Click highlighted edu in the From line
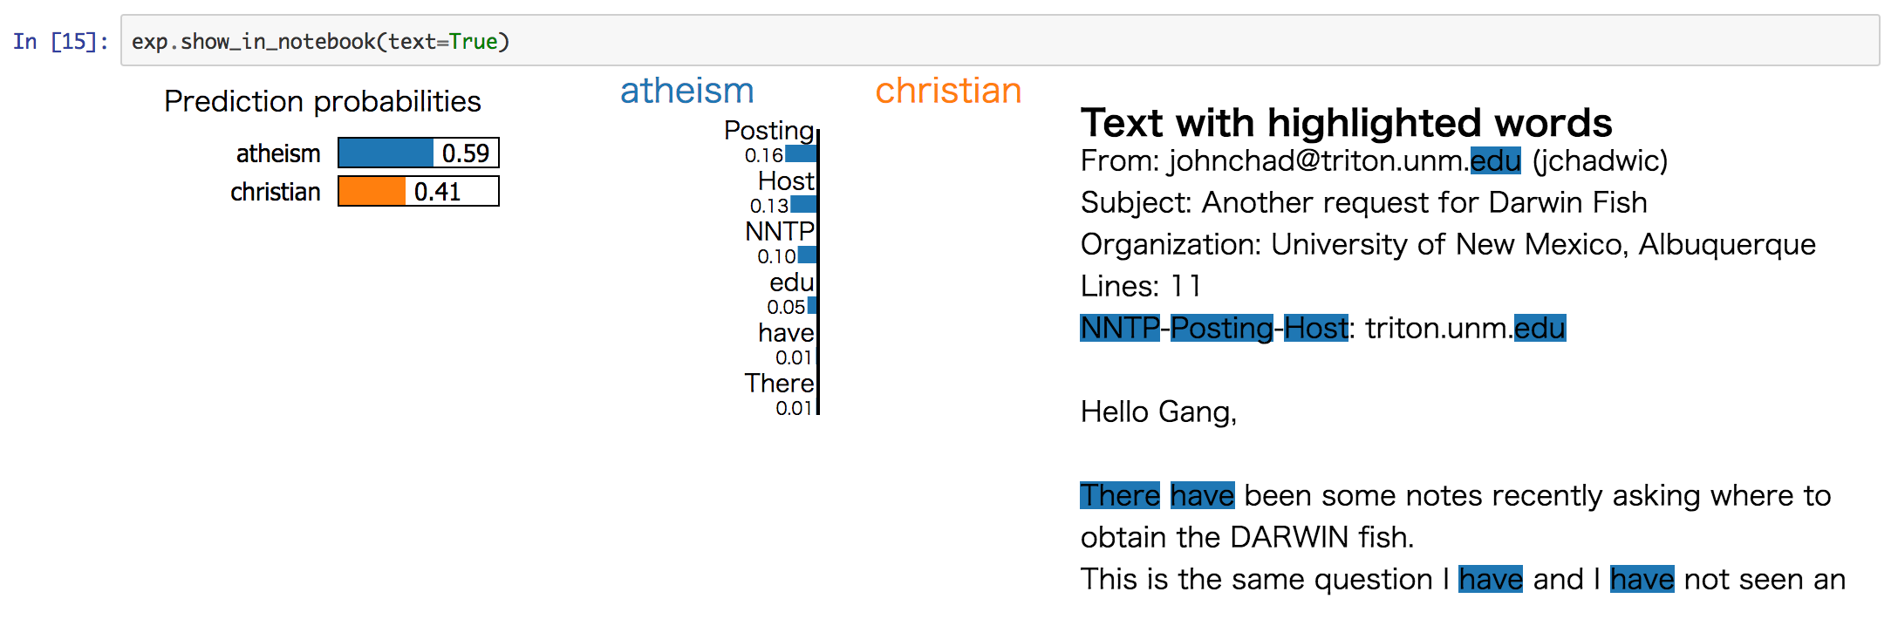 pos(1495,160)
